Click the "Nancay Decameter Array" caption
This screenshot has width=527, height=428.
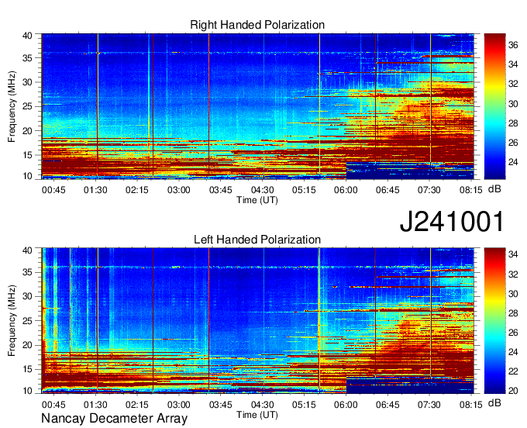tap(114, 418)
